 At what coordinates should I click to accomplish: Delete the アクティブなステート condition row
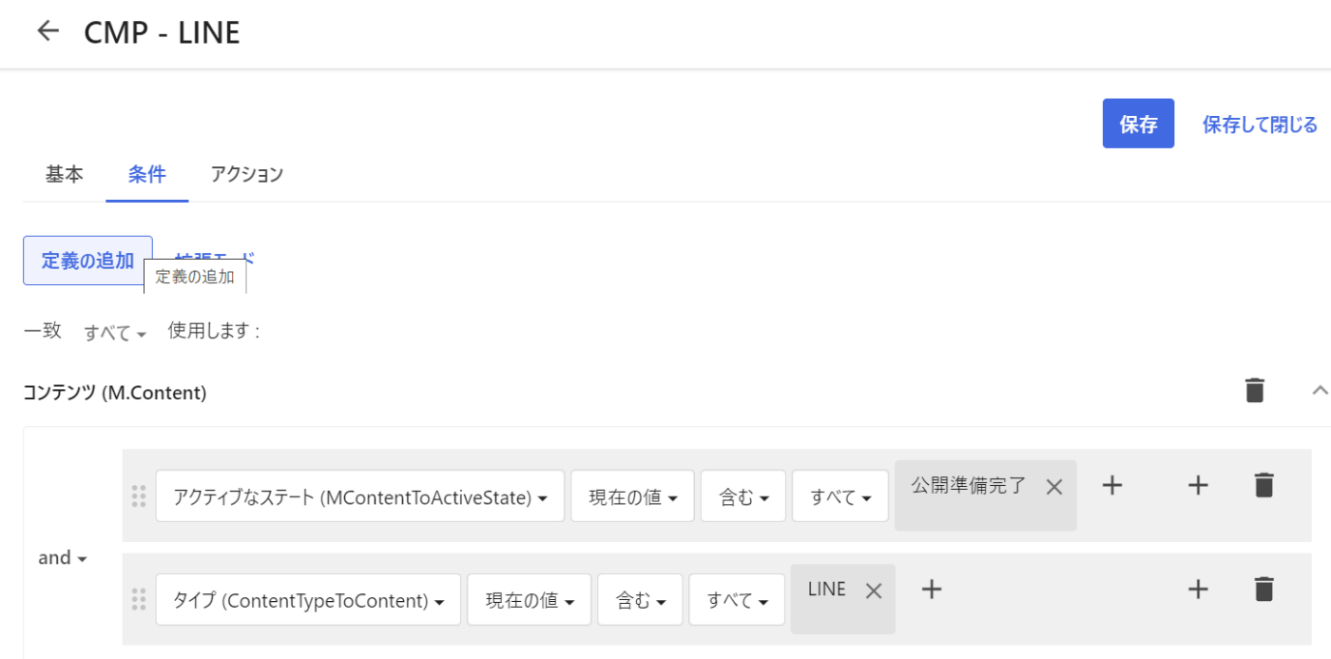click(1263, 485)
